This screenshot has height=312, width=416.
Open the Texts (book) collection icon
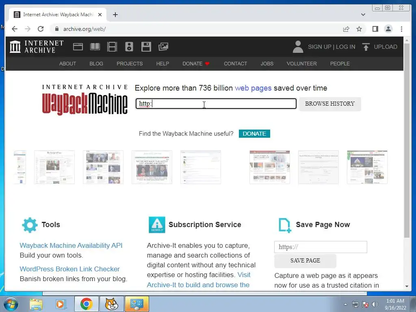pyautogui.click(x=95, y=47)
